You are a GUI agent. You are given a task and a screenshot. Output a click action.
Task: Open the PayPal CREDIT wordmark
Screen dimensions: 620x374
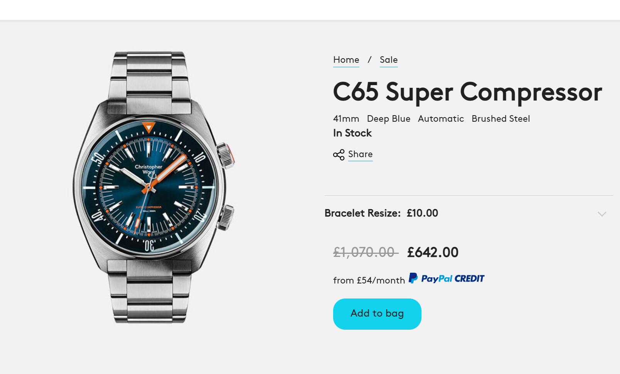click(x=453, y=278)
